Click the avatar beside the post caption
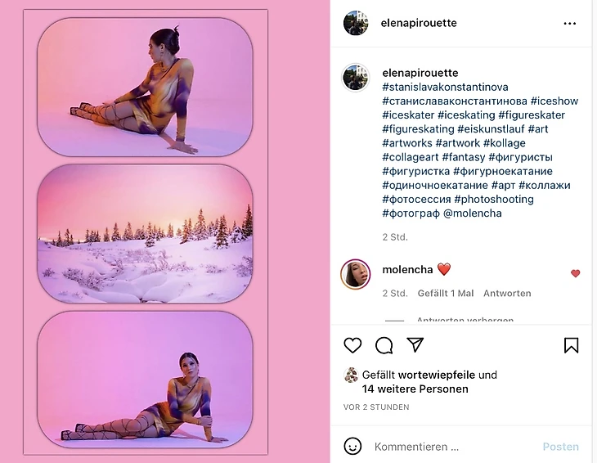597x463 pixels. [x=356, y=78]
